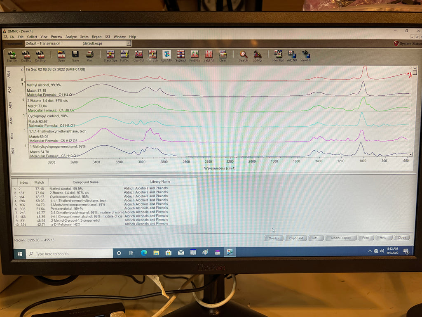
Task: Open the Experiment dropdown Default - Transmission
Action: (x=78, y=43)
